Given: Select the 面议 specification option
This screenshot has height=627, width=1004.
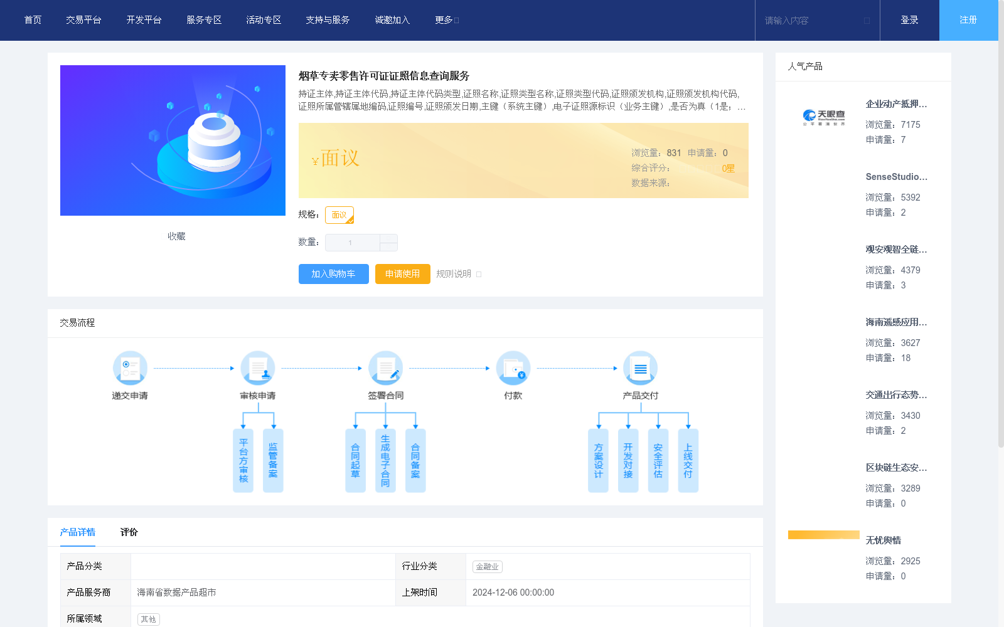Looking at the screenshot, I should click(339, 214).
